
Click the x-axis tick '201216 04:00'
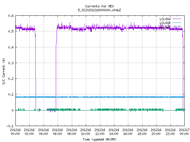43,132
